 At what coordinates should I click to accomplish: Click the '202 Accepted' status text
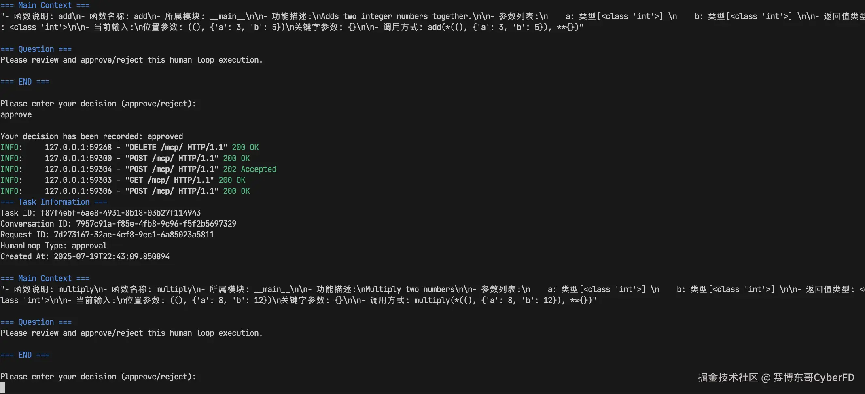point(250,169)
